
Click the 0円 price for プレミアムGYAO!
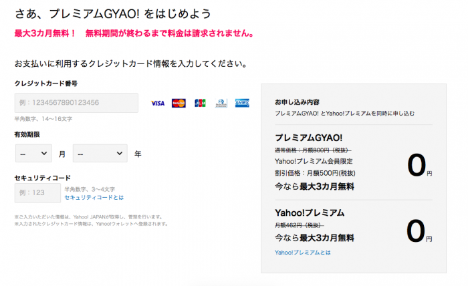pyautogui.click(x=420, y=166)
